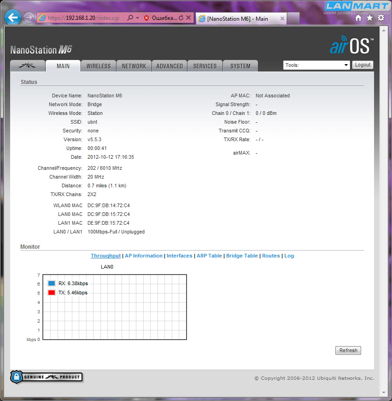The width and height of the screenshot is (392, 401).
Task: Open the ARP Table link
Action: click(x=209, y=256)
